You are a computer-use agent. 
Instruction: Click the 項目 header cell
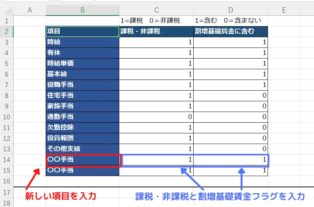click(x=82, y=32)
